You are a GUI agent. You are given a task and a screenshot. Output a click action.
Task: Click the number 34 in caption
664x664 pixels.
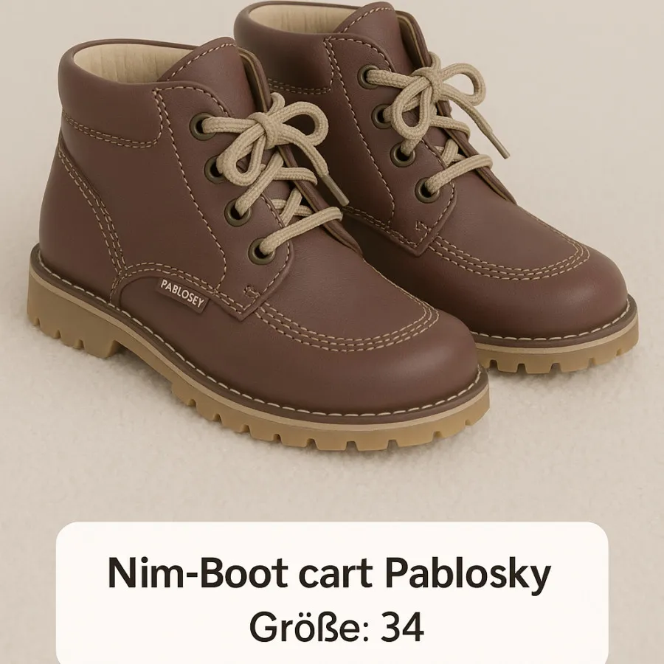tap(402, 627)
